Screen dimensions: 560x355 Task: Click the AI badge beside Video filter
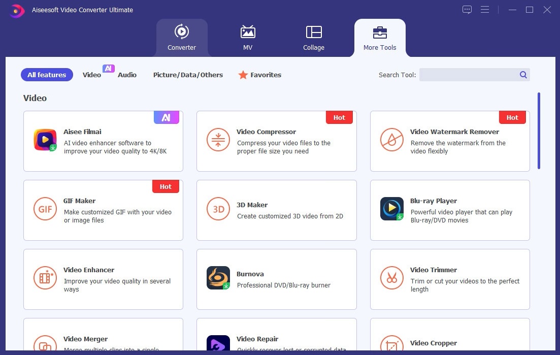click(x=109, y=68)
